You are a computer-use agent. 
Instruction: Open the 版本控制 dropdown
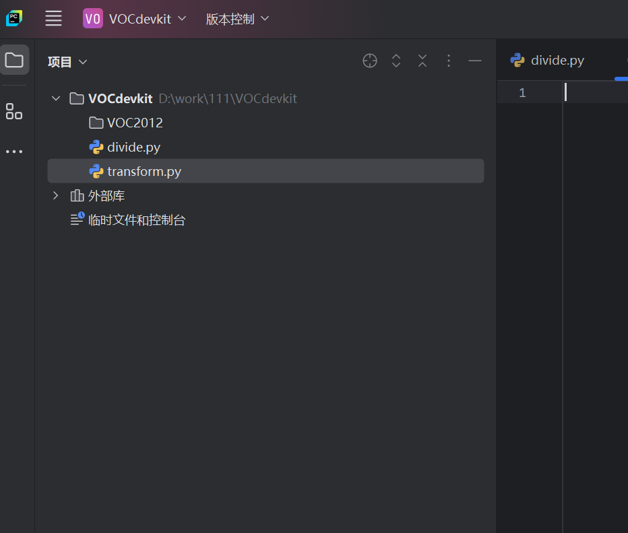pos(237,18)
